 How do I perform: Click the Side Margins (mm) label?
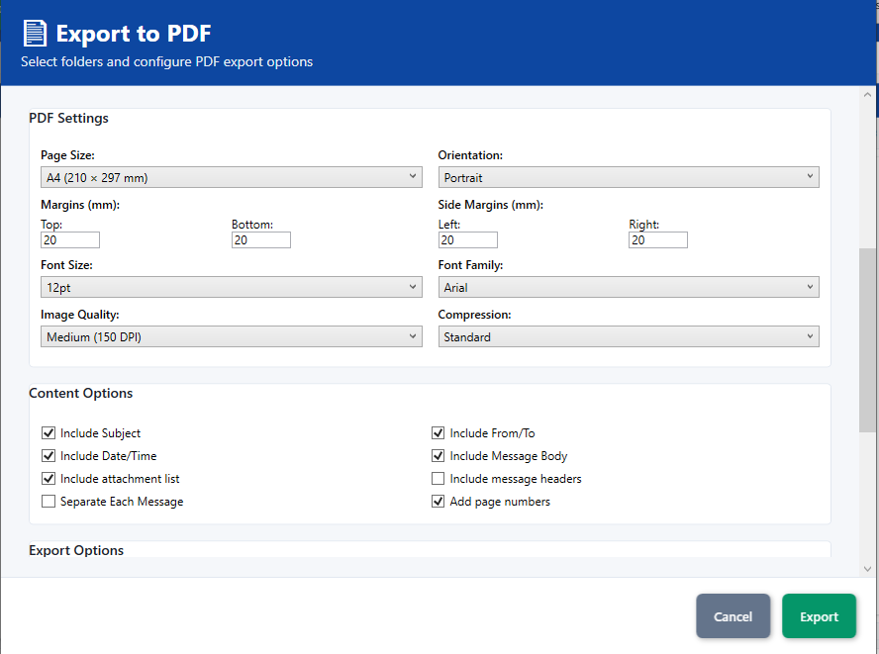click(491, 205)
